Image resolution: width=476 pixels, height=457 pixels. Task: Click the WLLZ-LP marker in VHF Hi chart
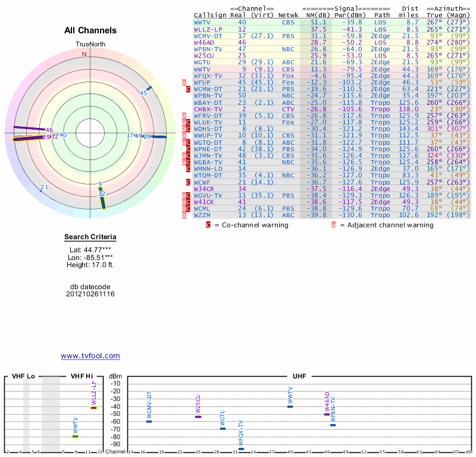pos(93,408)
